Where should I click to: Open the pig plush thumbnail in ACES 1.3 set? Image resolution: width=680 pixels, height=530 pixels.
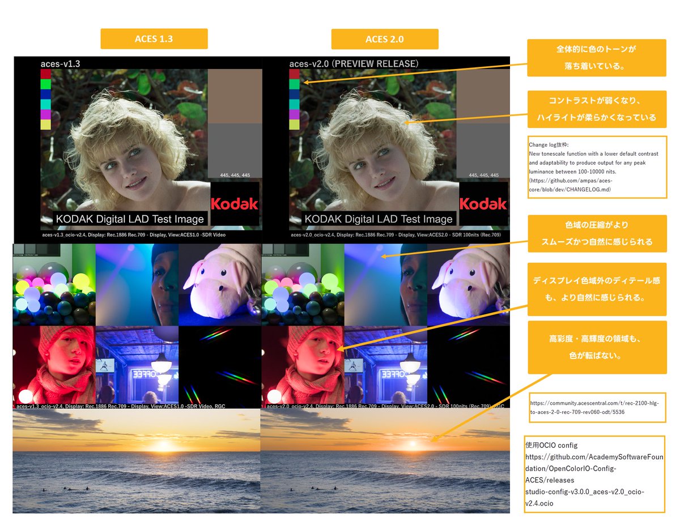coord(219,285)
